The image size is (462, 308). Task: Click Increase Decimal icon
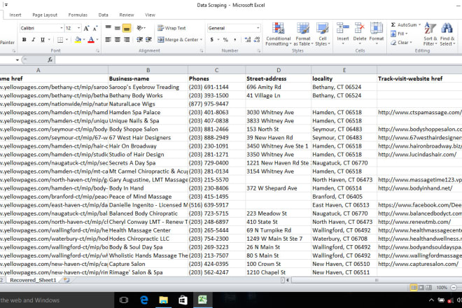point(248,39)
